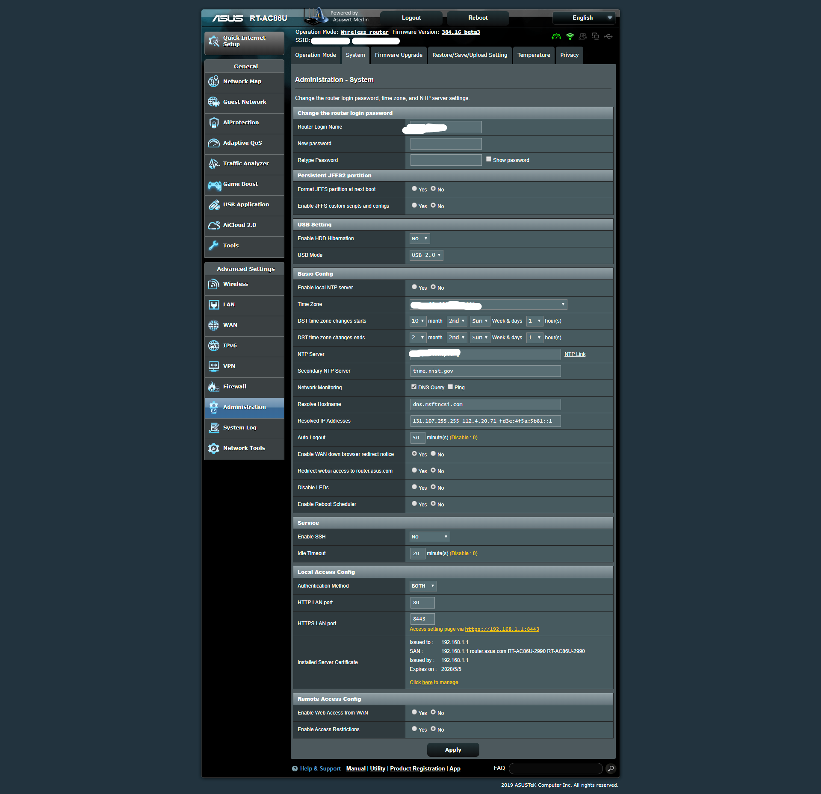Screen dimensions: 821x794
Task: Select Yes for Enable Web Access from WAN
Action: click(x=414, y=712)
